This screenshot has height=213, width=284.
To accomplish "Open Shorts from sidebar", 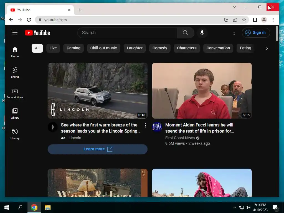I will (15, 73).
